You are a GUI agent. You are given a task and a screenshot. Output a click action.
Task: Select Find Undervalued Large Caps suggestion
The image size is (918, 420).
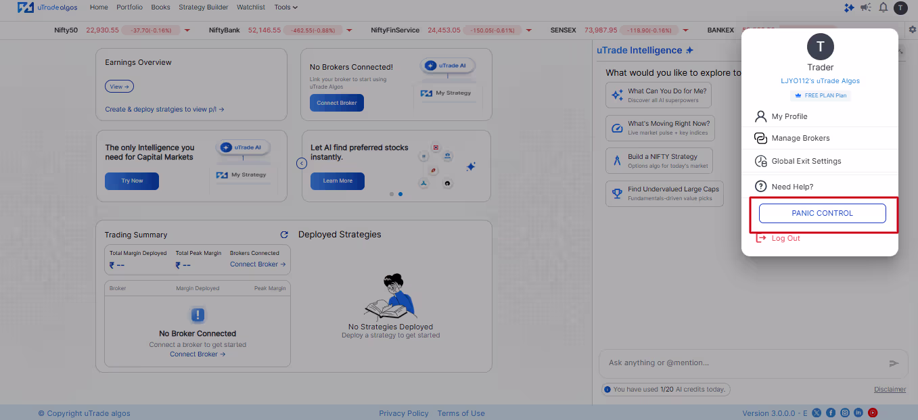(665, 194)
